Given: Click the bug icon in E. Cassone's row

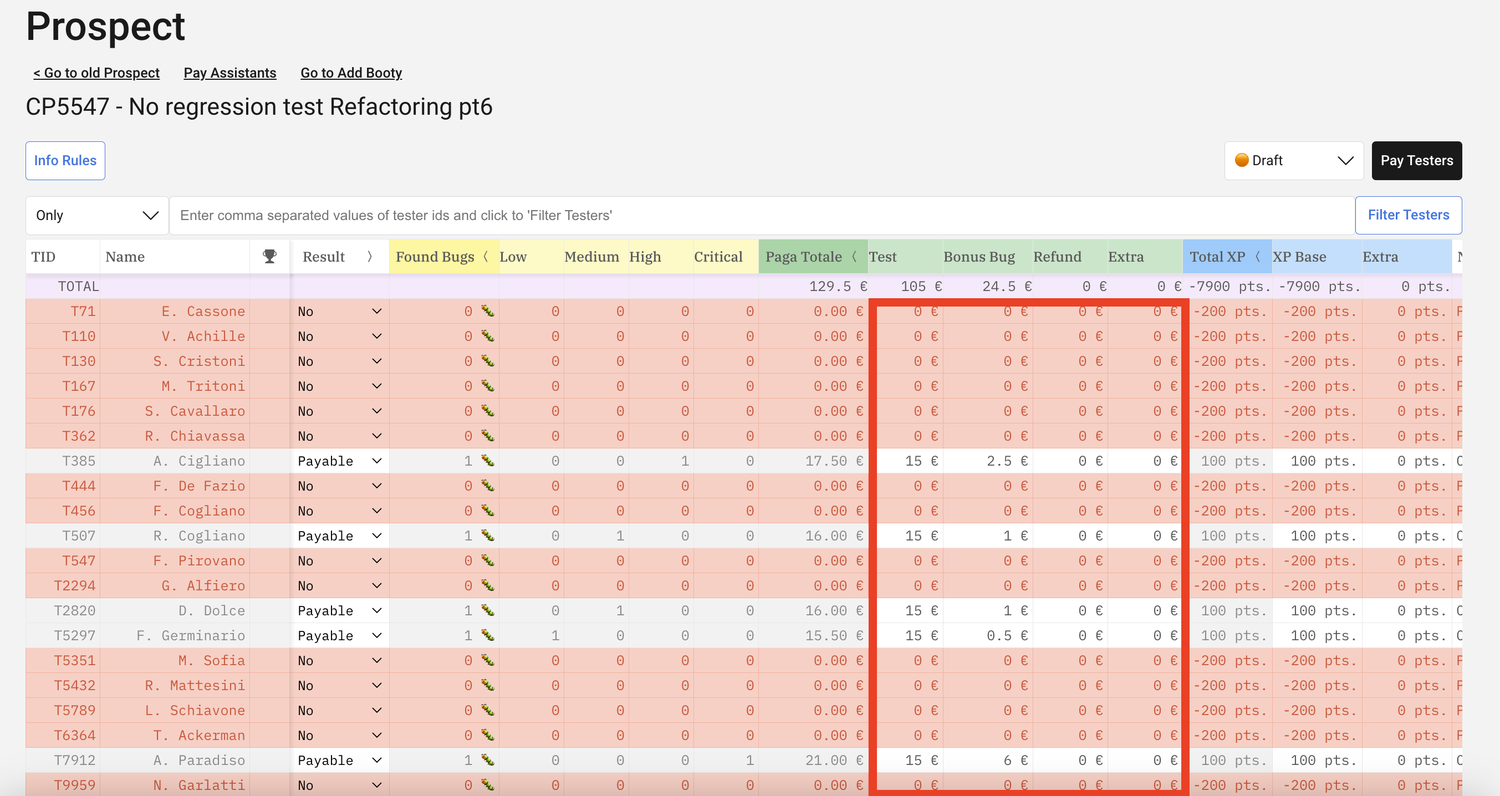Looking at the screenshot, I should 487,311.
